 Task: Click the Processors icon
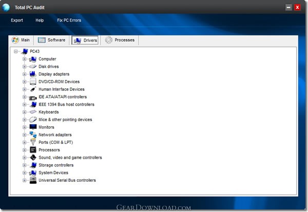pyautogui.click(x=33, y=150)
